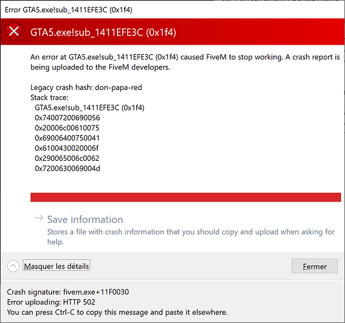
Task: Open the Save information command link
Action: tap(85, 220)
